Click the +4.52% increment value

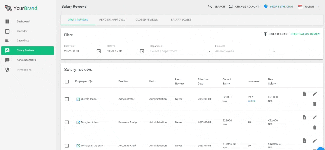252,101
